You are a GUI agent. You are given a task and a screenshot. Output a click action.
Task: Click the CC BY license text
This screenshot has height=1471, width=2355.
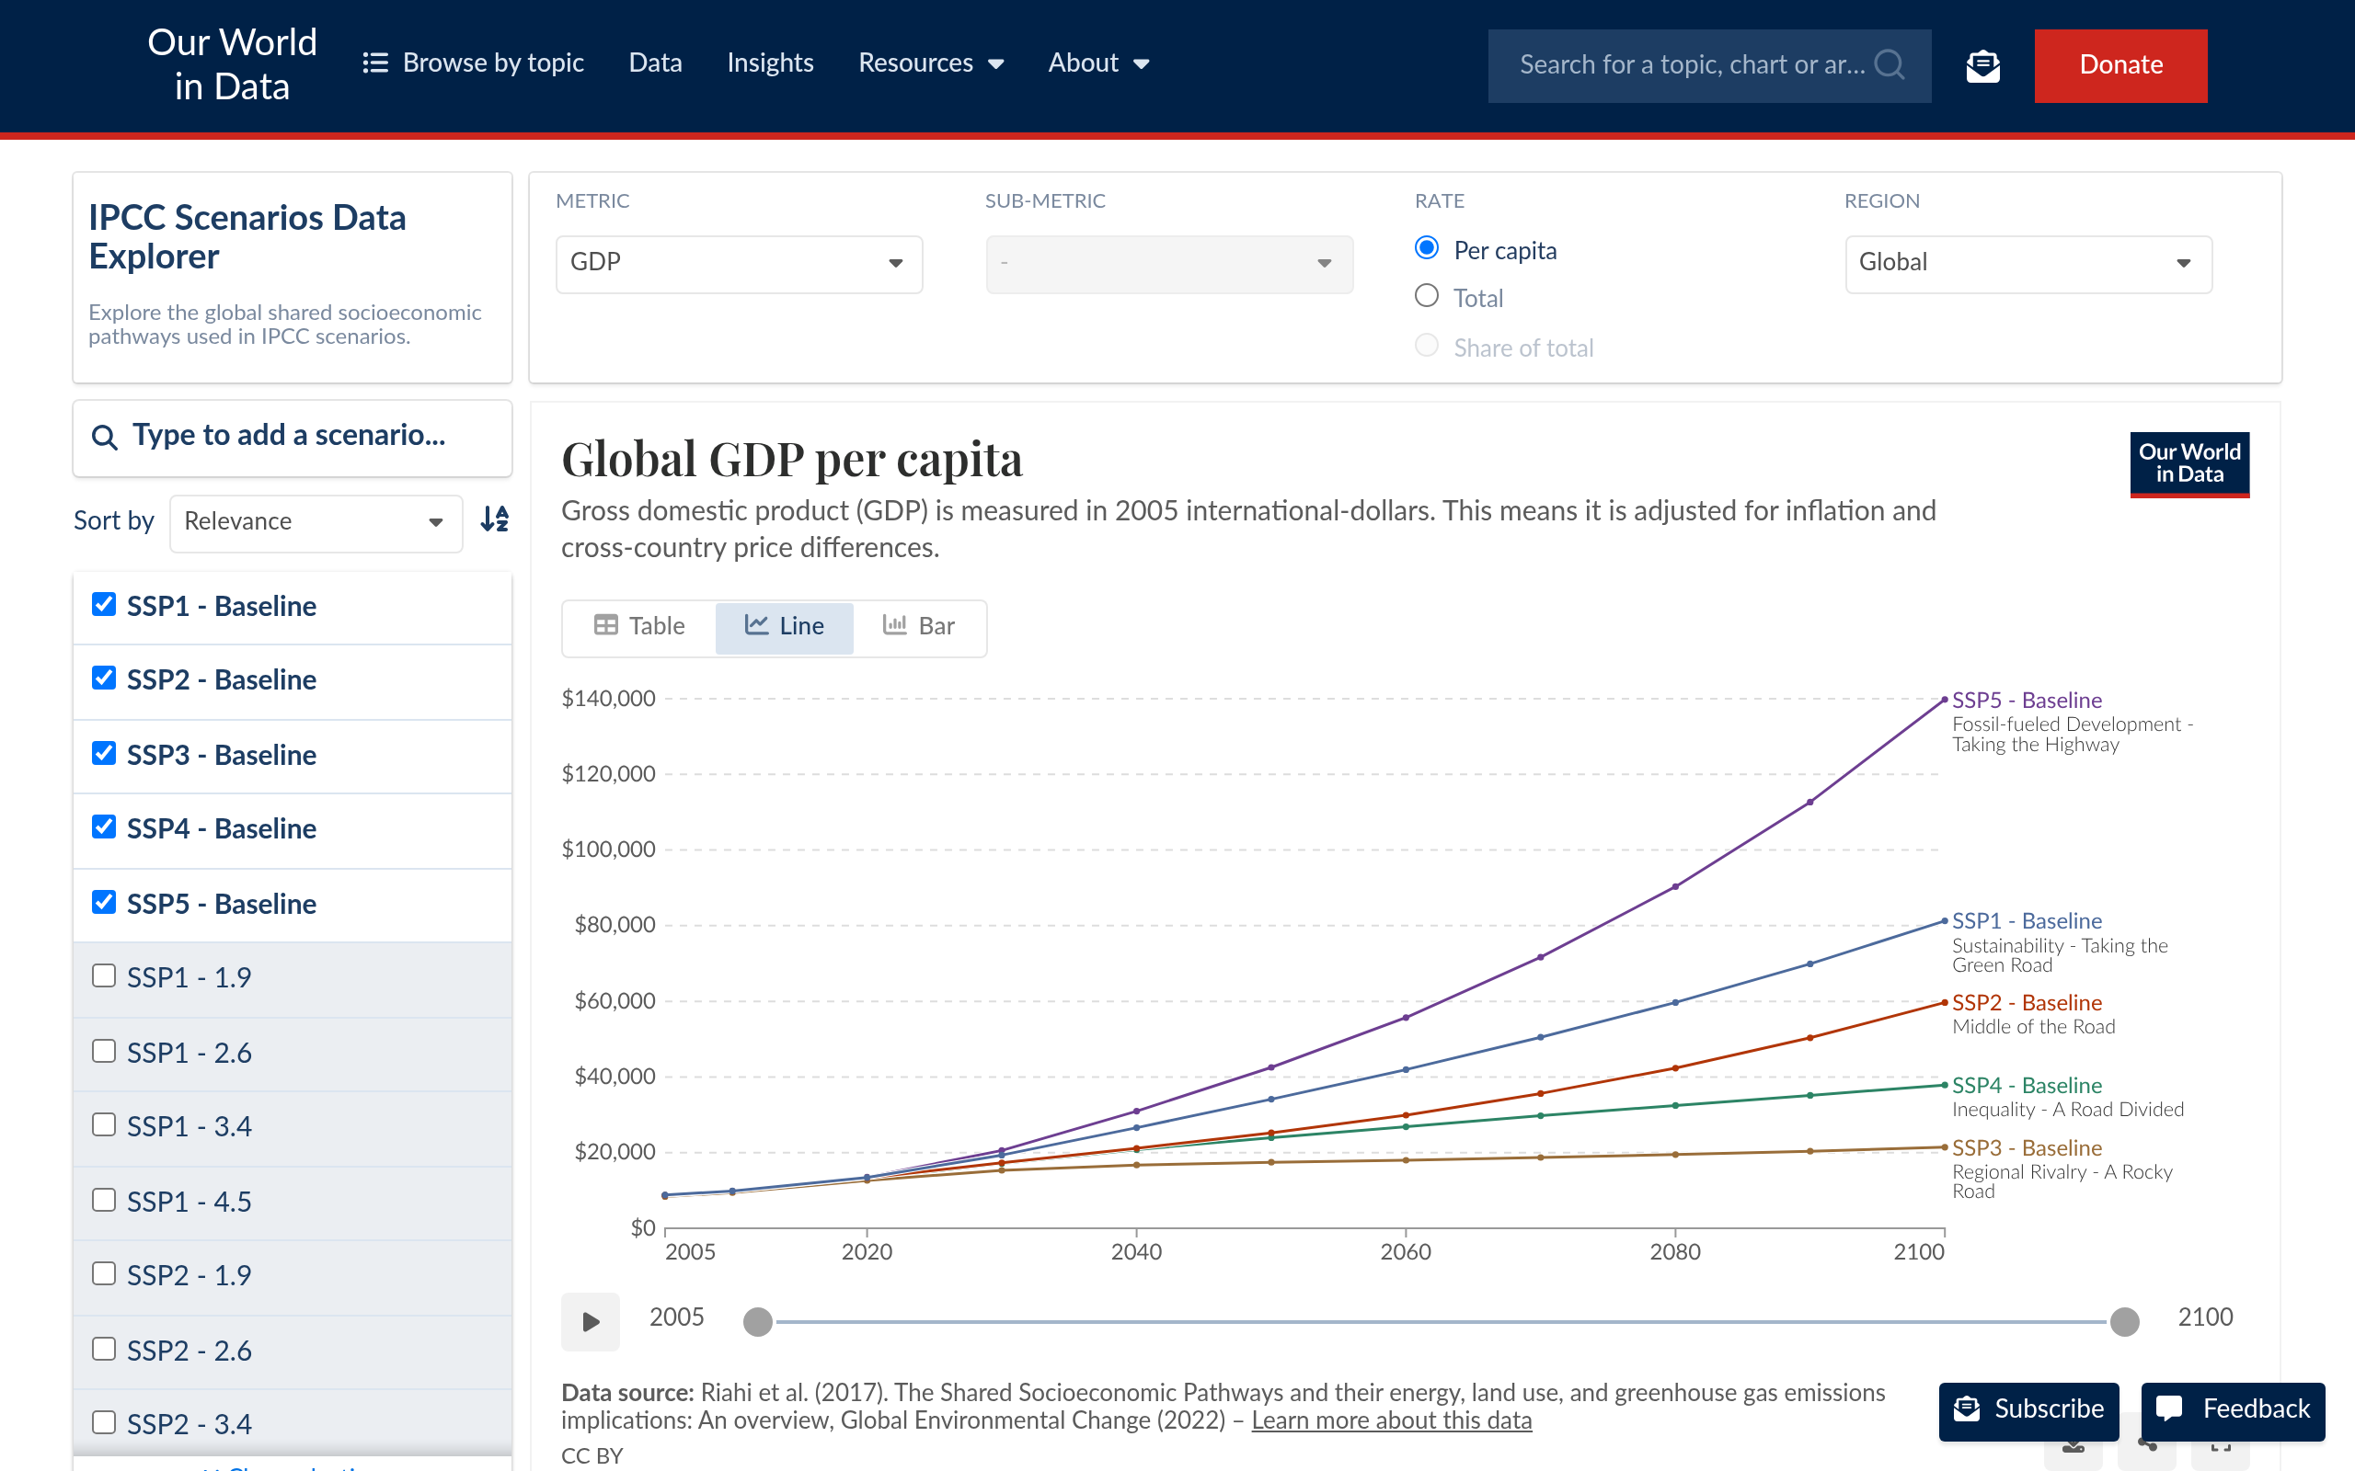(x=592, y=1455)
